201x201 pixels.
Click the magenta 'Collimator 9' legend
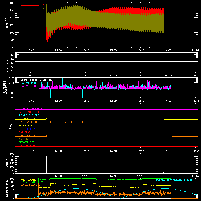(28, 86)
